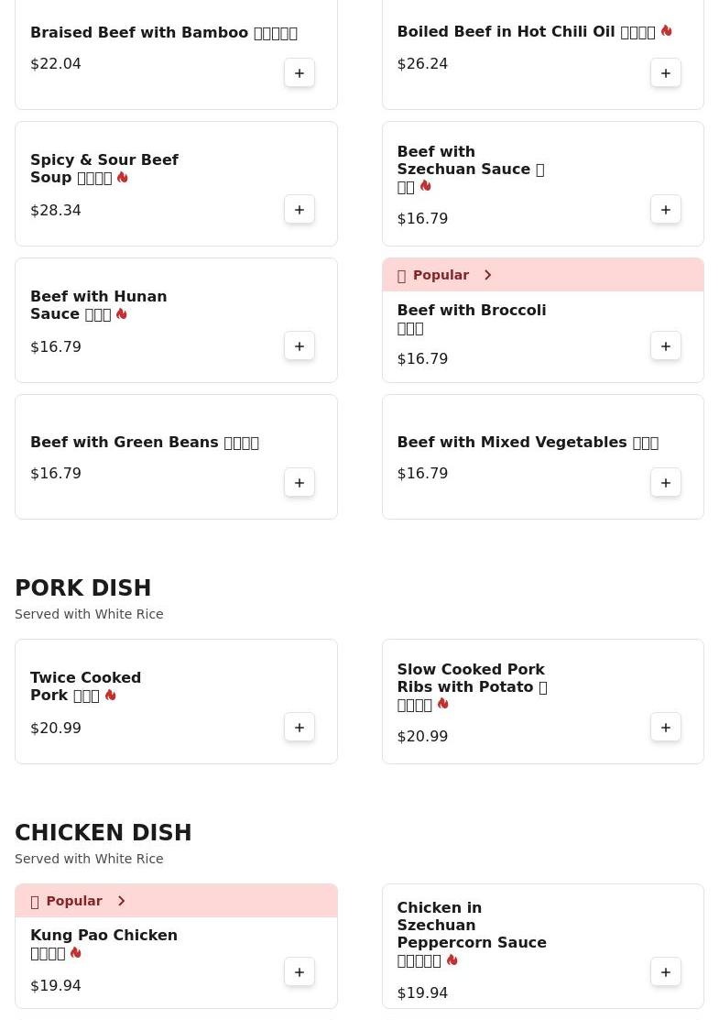Add Boiled Beef in Hot Chili Oil
The width and height of the screenshot is (719, 1020).
[666, 73]
